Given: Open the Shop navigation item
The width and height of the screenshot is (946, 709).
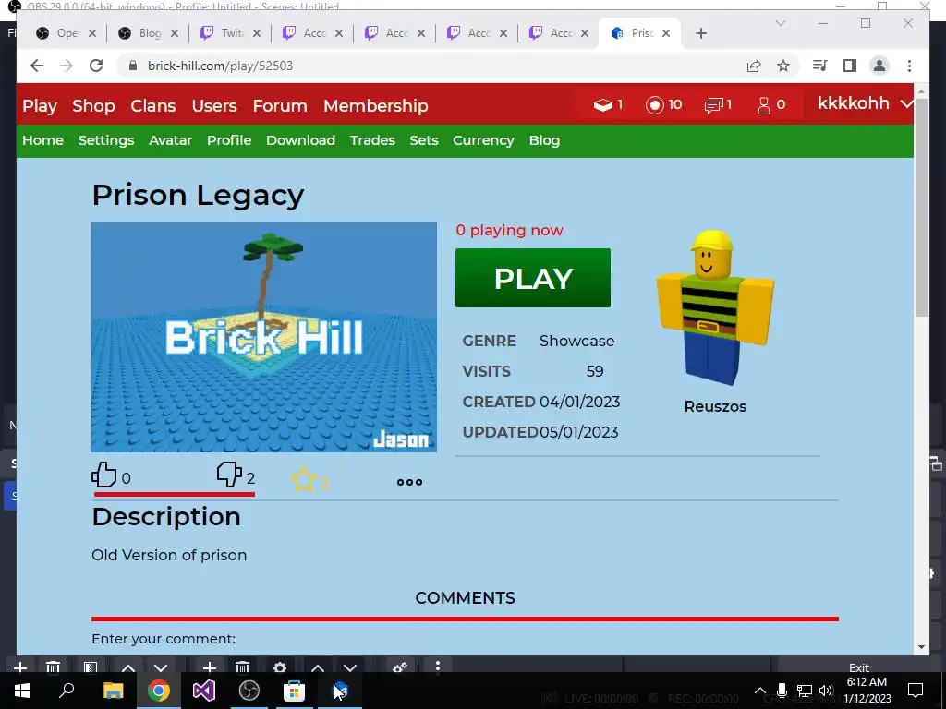Looking at the screenshot, I should pos(93,105).
